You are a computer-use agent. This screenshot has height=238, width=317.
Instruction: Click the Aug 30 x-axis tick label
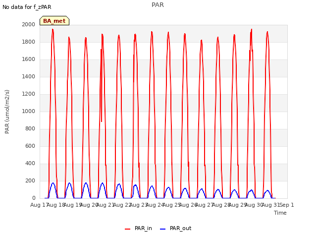point(254,205)
